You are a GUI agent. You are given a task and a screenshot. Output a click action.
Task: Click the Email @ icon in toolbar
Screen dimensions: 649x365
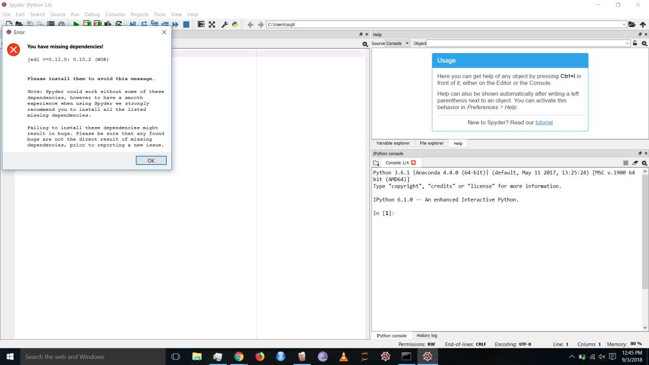62,24
